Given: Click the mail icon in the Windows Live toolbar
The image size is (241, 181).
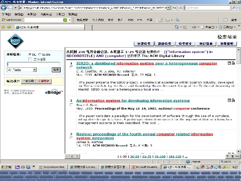Looking at the screenshot, I should pyautogui.click(x=168, y=20).
